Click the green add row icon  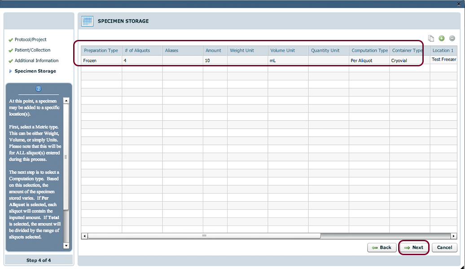click(442, 38)
